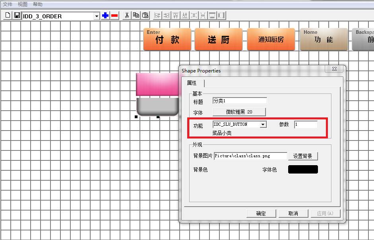The height and width of the screenshot is (240, 374).
Task: Open the 帮助 menu
Action: pos(38,4)
